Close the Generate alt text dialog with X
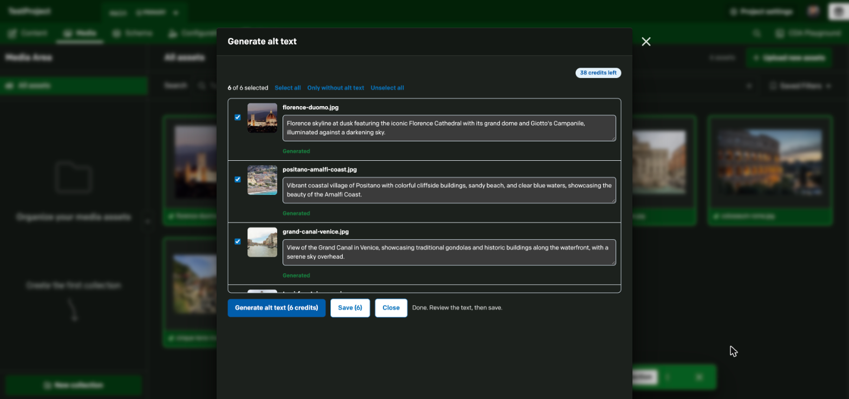849x399 pixels. coord(646,42)
